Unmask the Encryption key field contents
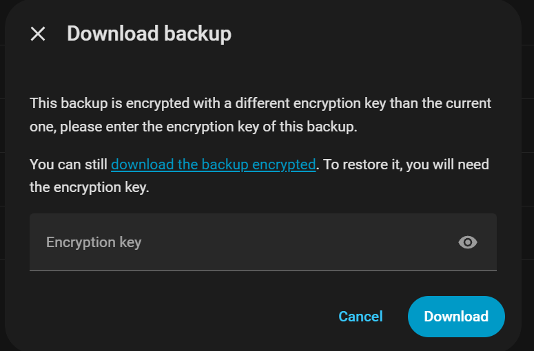The height and width of the screenshot is (351, 534). (x=468, y=242)
